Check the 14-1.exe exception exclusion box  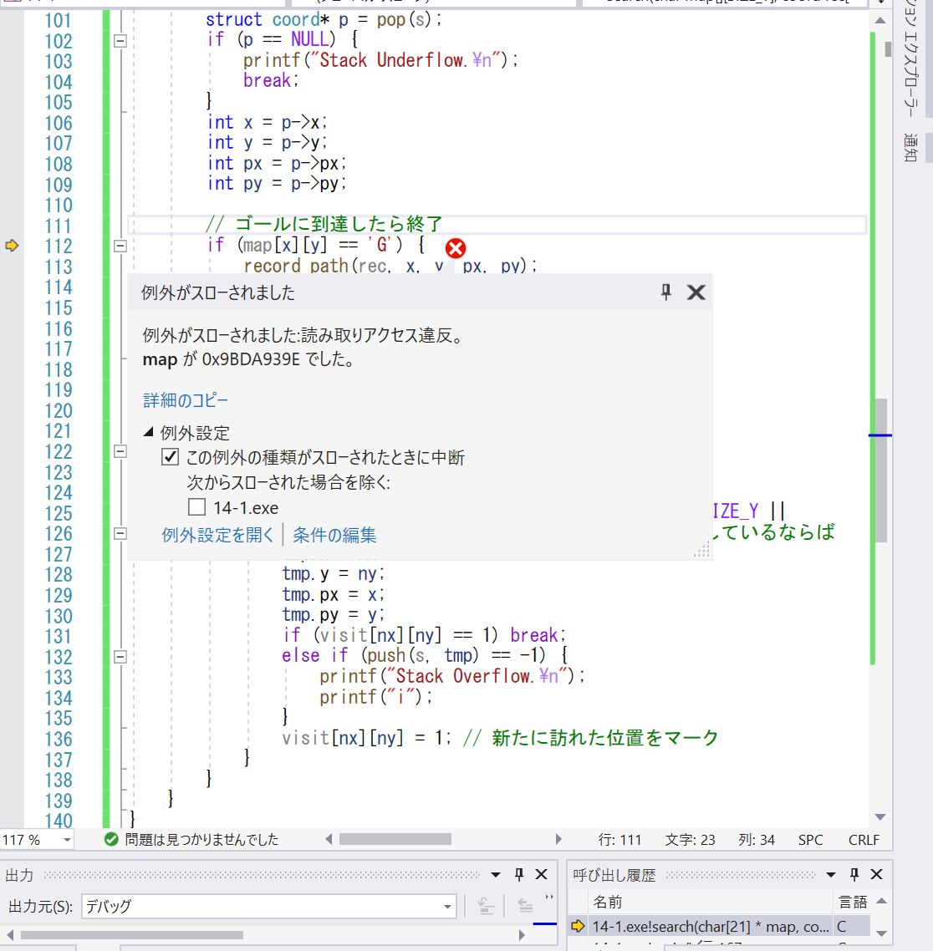tap(196, 505)
